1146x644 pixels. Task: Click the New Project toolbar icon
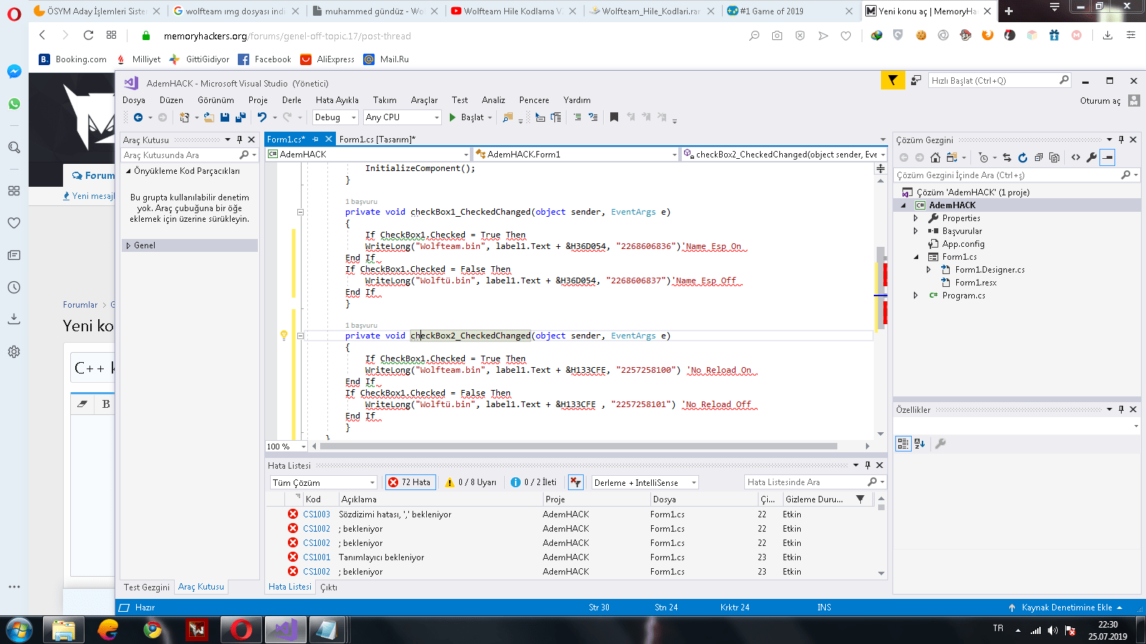[184, 117]
